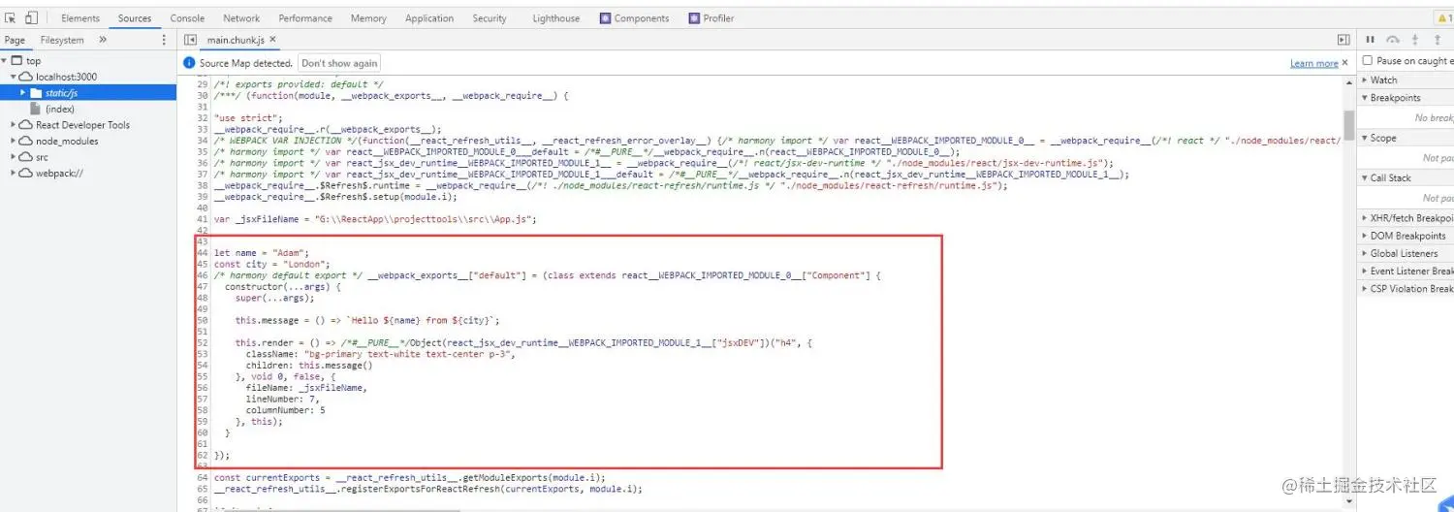This screenshot has width=1454, height=512.
Task: Click line number 52 gutter
Action: pos(203,342)
